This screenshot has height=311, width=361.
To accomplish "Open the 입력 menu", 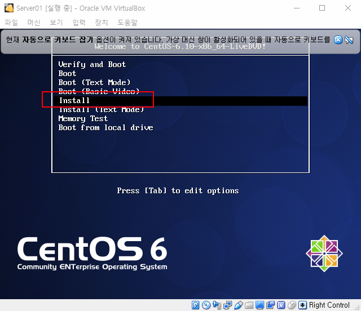I will point(79,23).
